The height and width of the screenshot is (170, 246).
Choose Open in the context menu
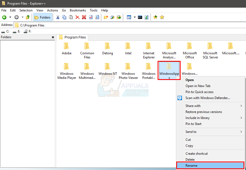211,80
